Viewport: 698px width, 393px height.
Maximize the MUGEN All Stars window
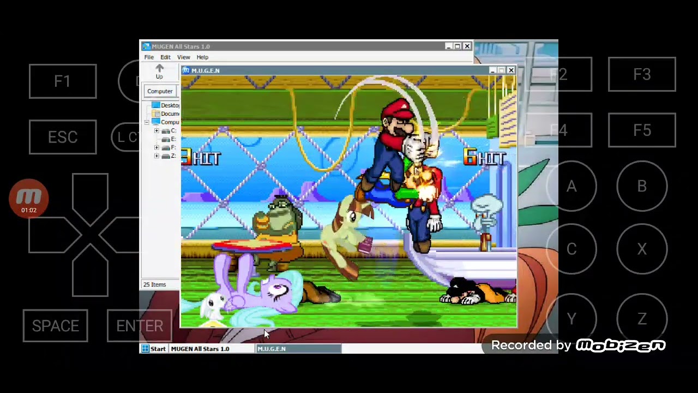(x=457, y=46)
